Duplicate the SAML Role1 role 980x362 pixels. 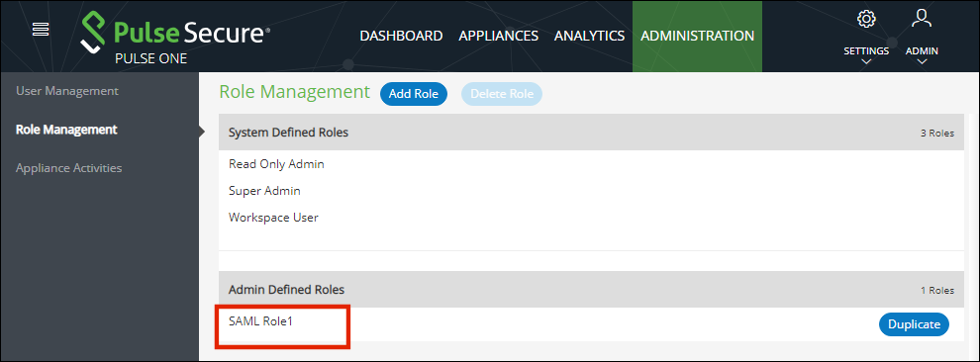point(914,324)
